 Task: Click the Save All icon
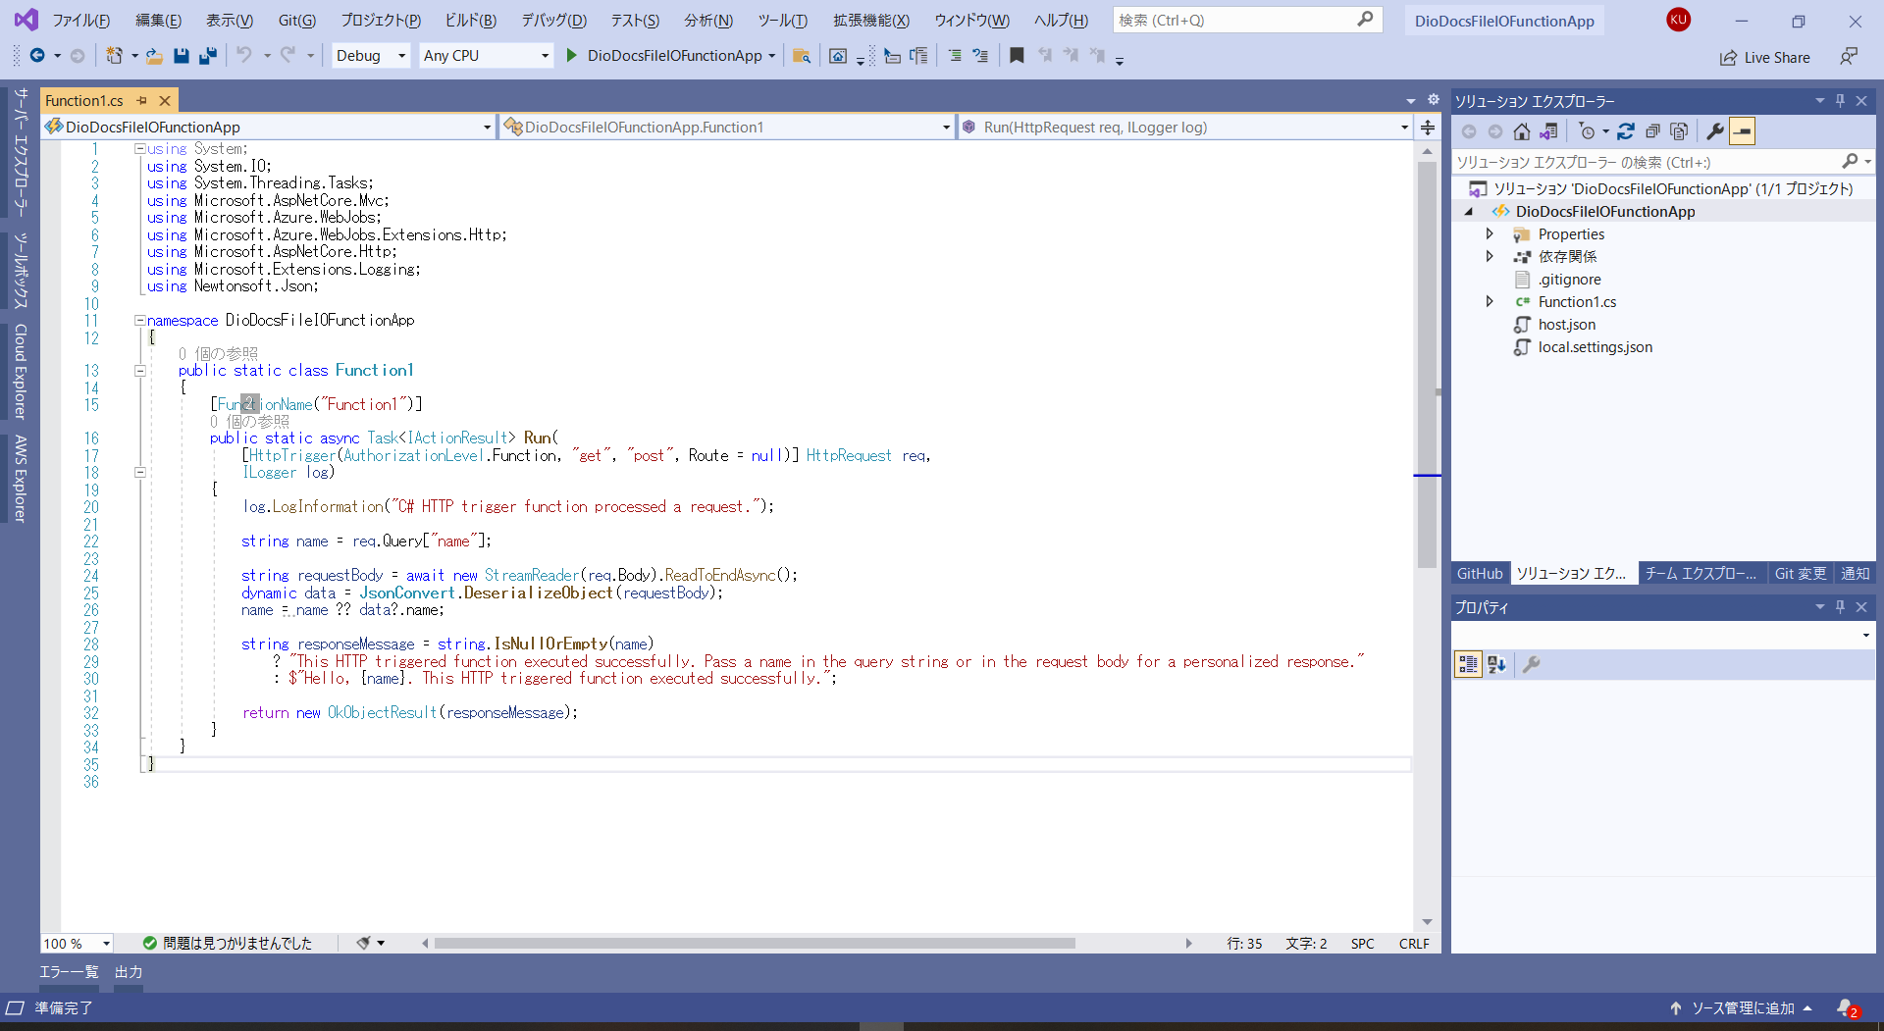[x=207, y=56]
